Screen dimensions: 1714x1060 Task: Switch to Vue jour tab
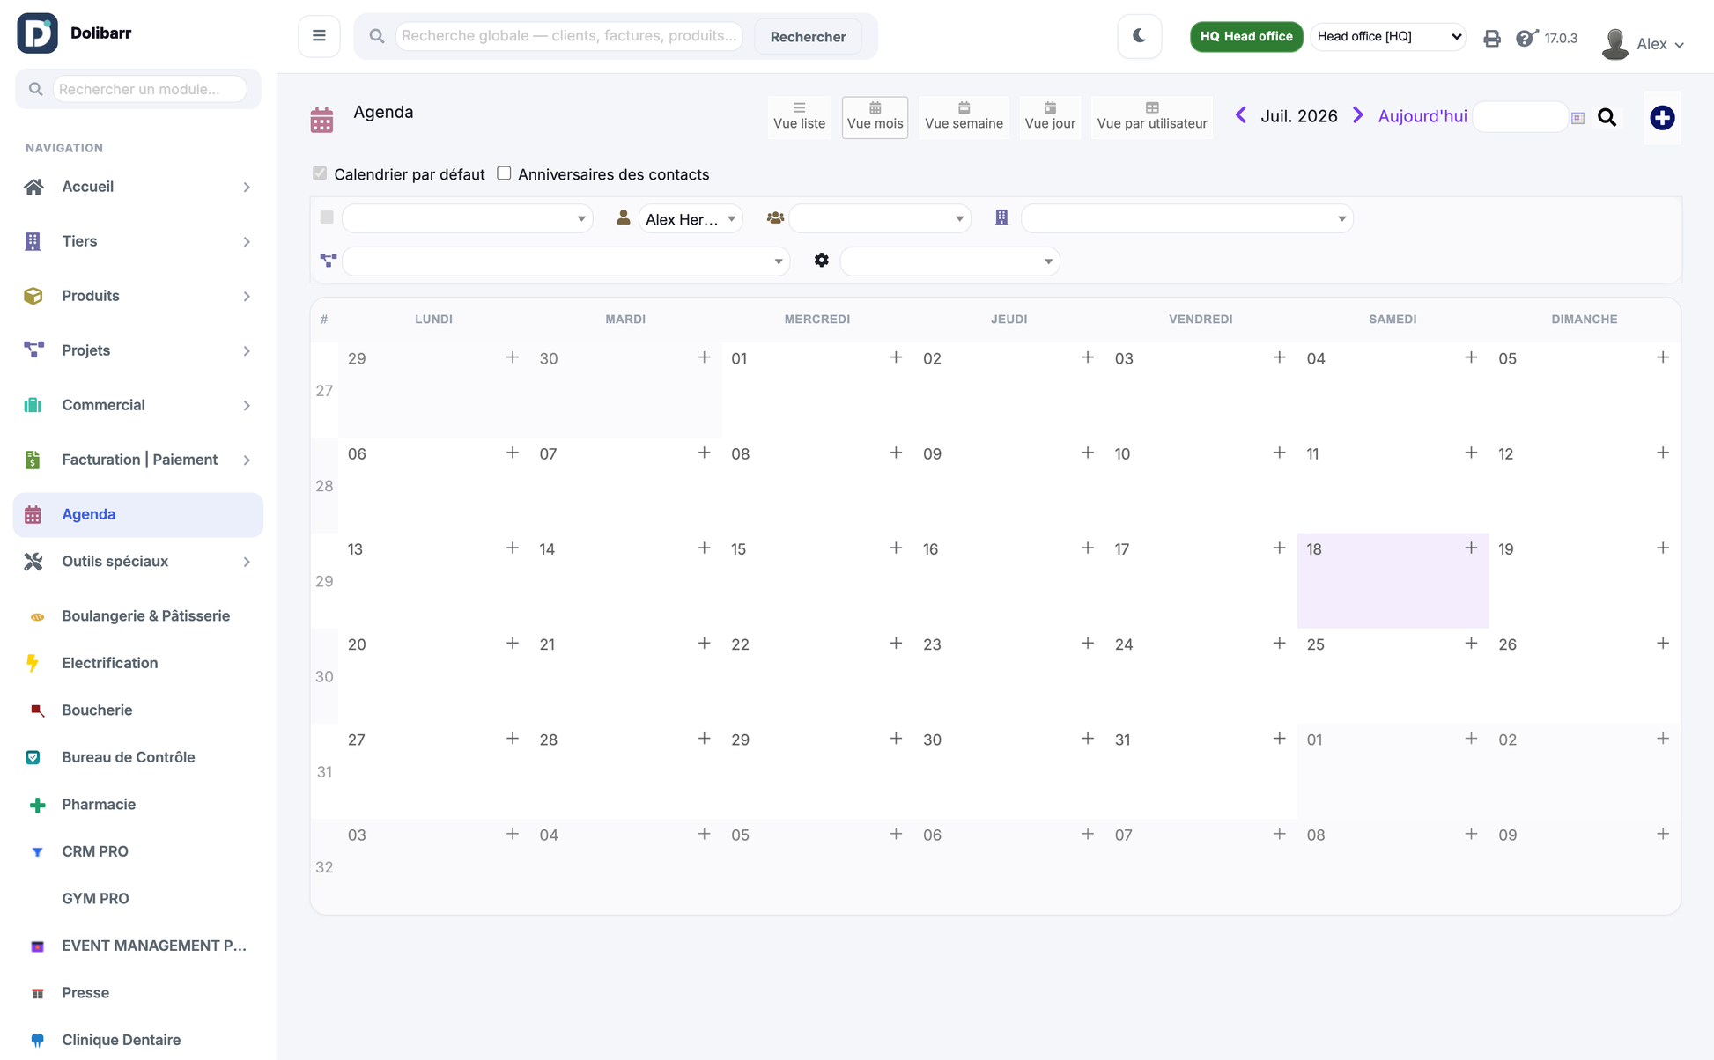[x=1050, y=116]
